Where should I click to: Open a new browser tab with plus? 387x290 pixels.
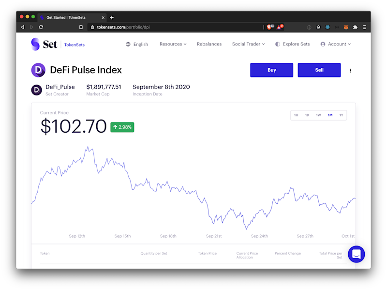112,17
